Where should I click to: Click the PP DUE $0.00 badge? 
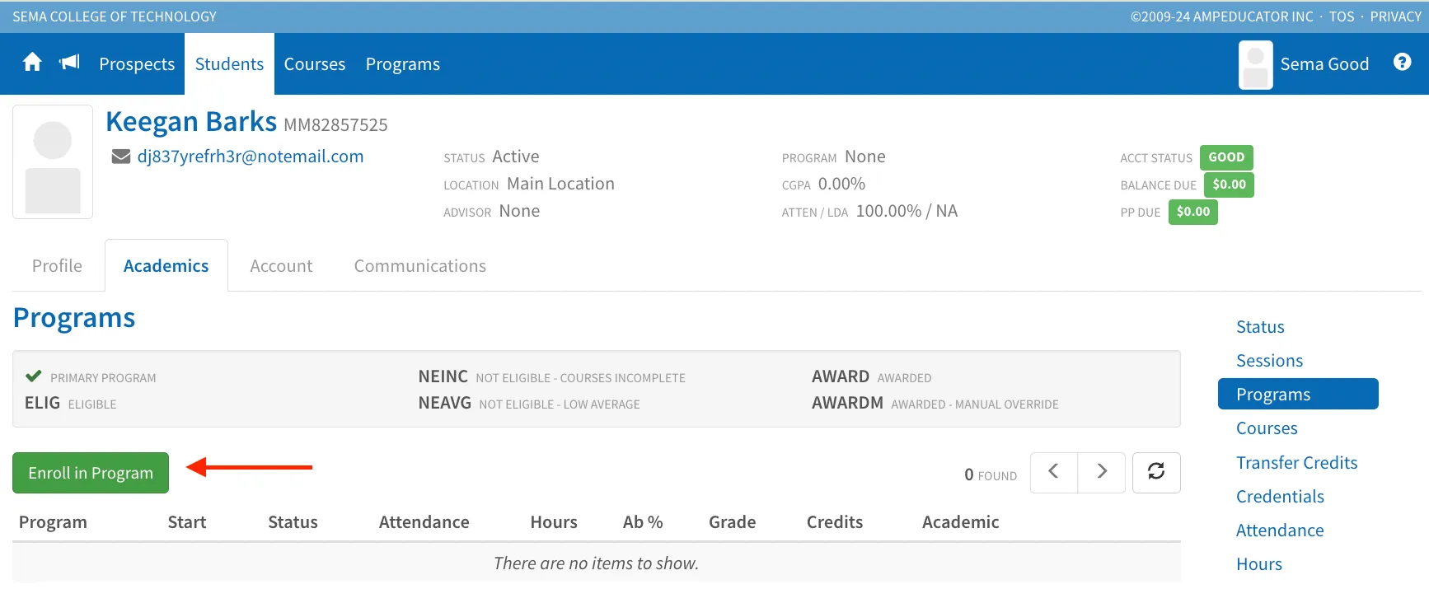[1193, 212]
